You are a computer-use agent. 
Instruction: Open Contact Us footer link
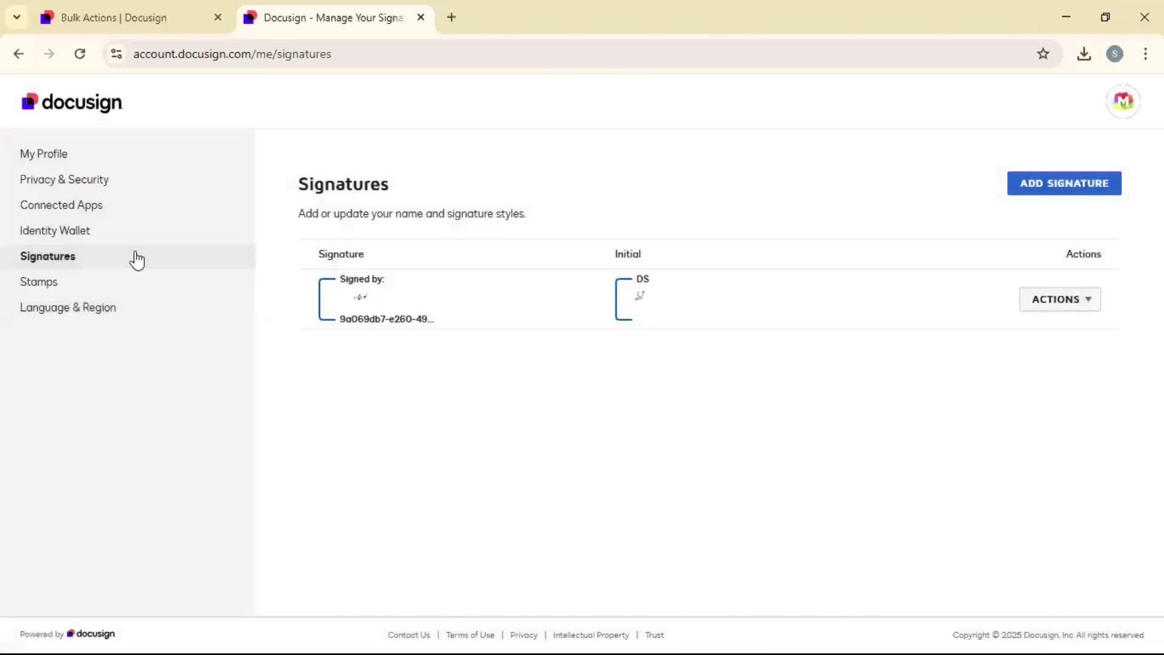tap(409, 635)
